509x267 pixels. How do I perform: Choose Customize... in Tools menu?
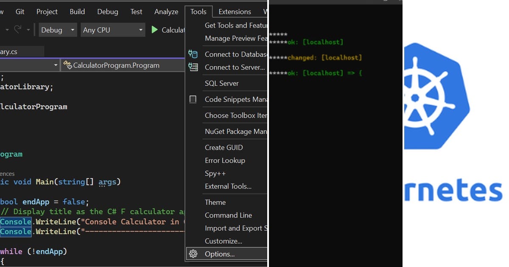(x=227, y=241)
